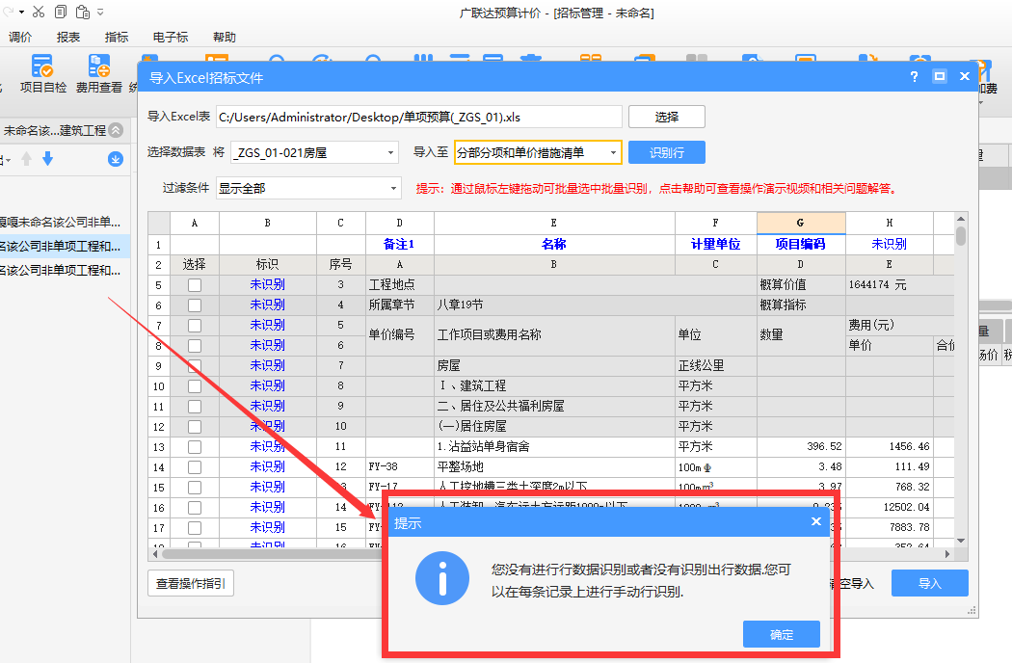Open the 调价 menu
1012x663 pixels.
coord(20,38)
